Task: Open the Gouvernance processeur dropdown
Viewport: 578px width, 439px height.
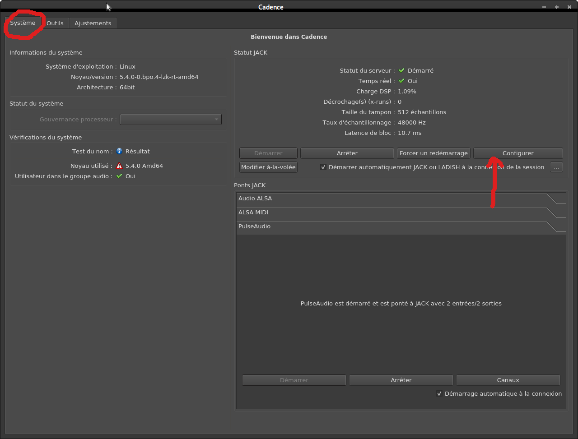Action: pyautogui.click(x=171, y=120)
